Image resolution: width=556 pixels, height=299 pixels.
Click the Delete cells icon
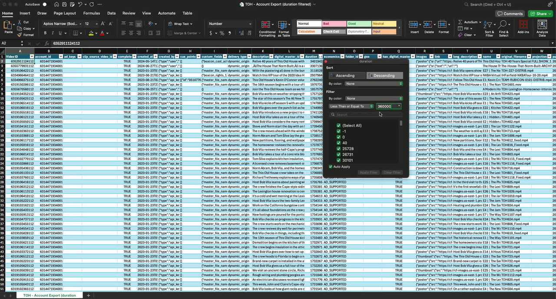click(x=428, y=24)
